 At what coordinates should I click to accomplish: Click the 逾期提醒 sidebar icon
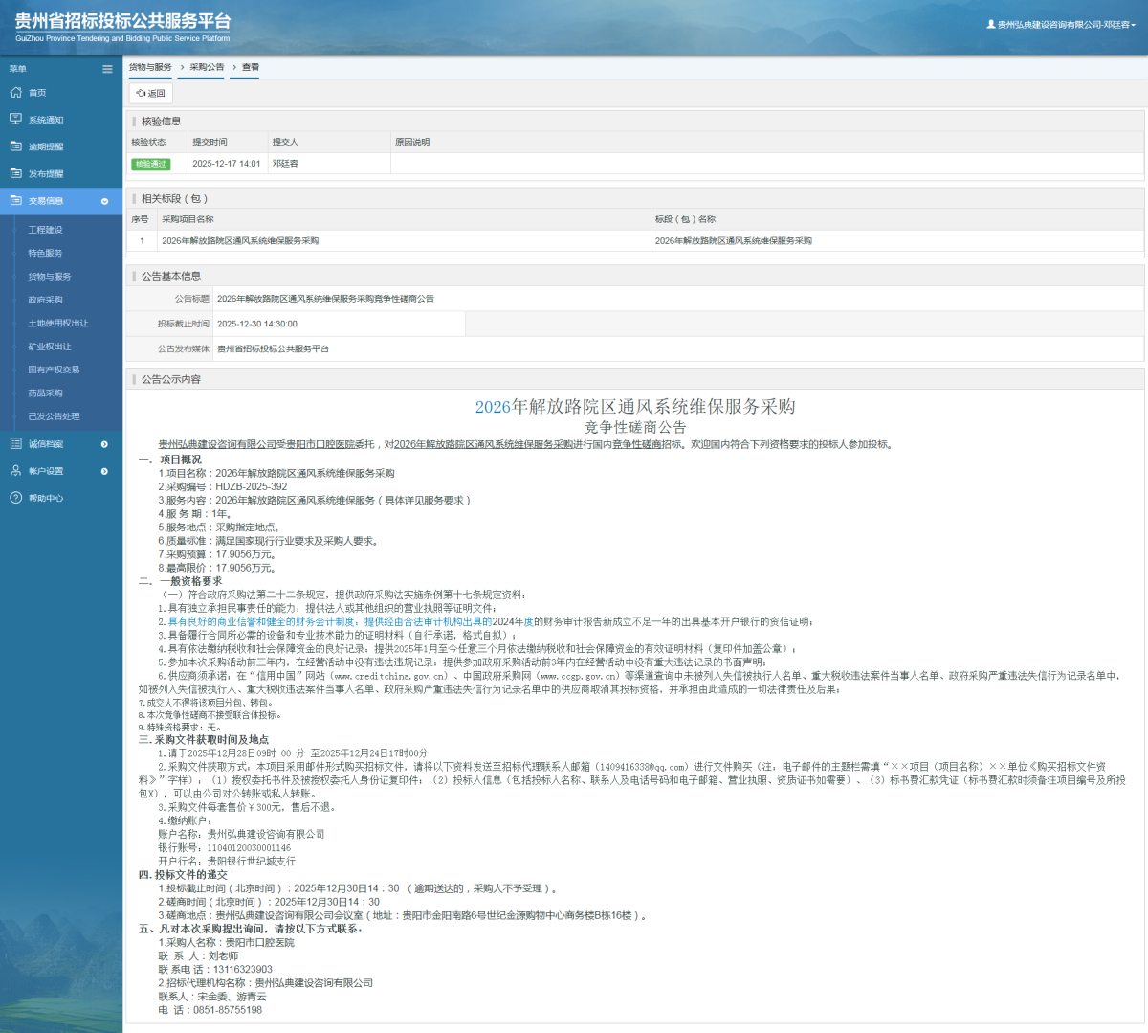[15, 146]
